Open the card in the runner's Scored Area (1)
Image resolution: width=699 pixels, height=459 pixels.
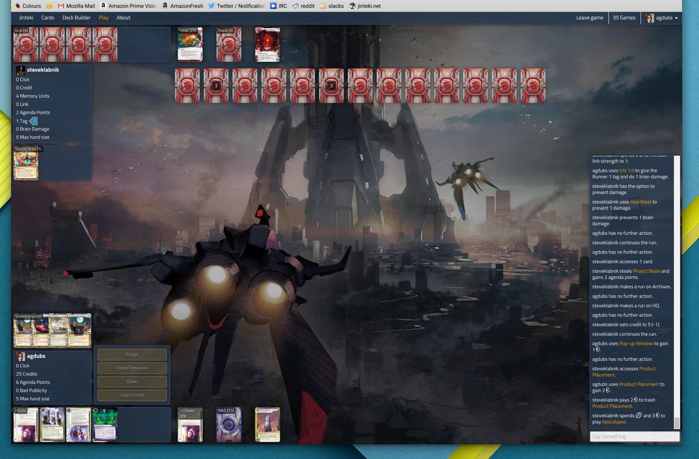[26, 163]
